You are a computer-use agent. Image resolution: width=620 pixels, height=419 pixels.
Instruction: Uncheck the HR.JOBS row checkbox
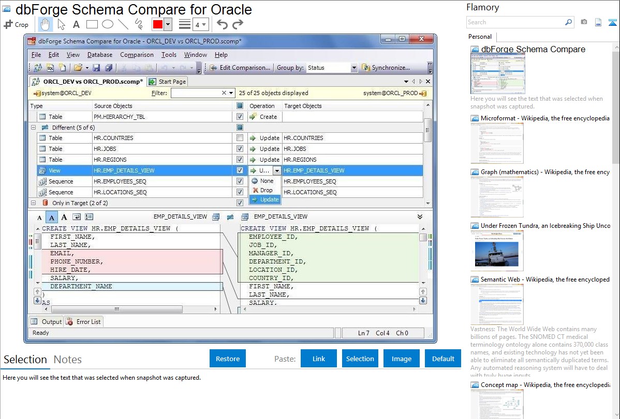240,149
